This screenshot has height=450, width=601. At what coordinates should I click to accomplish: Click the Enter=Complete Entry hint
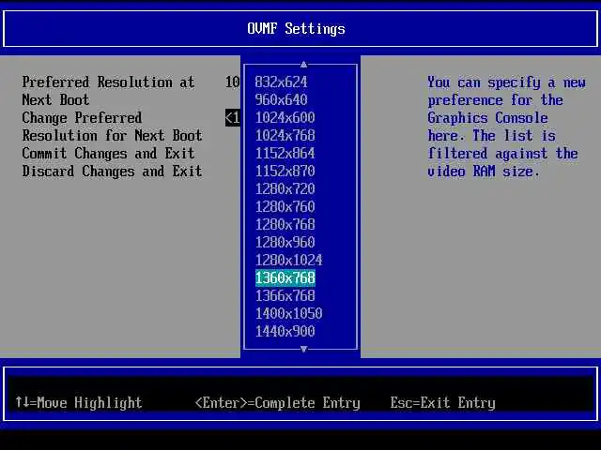(278, 403)
